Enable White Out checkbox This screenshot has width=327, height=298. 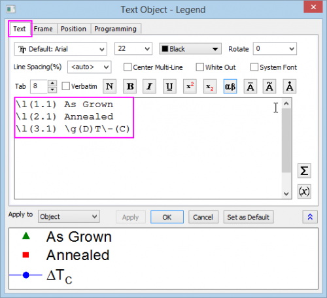click(x=199, y=67)
